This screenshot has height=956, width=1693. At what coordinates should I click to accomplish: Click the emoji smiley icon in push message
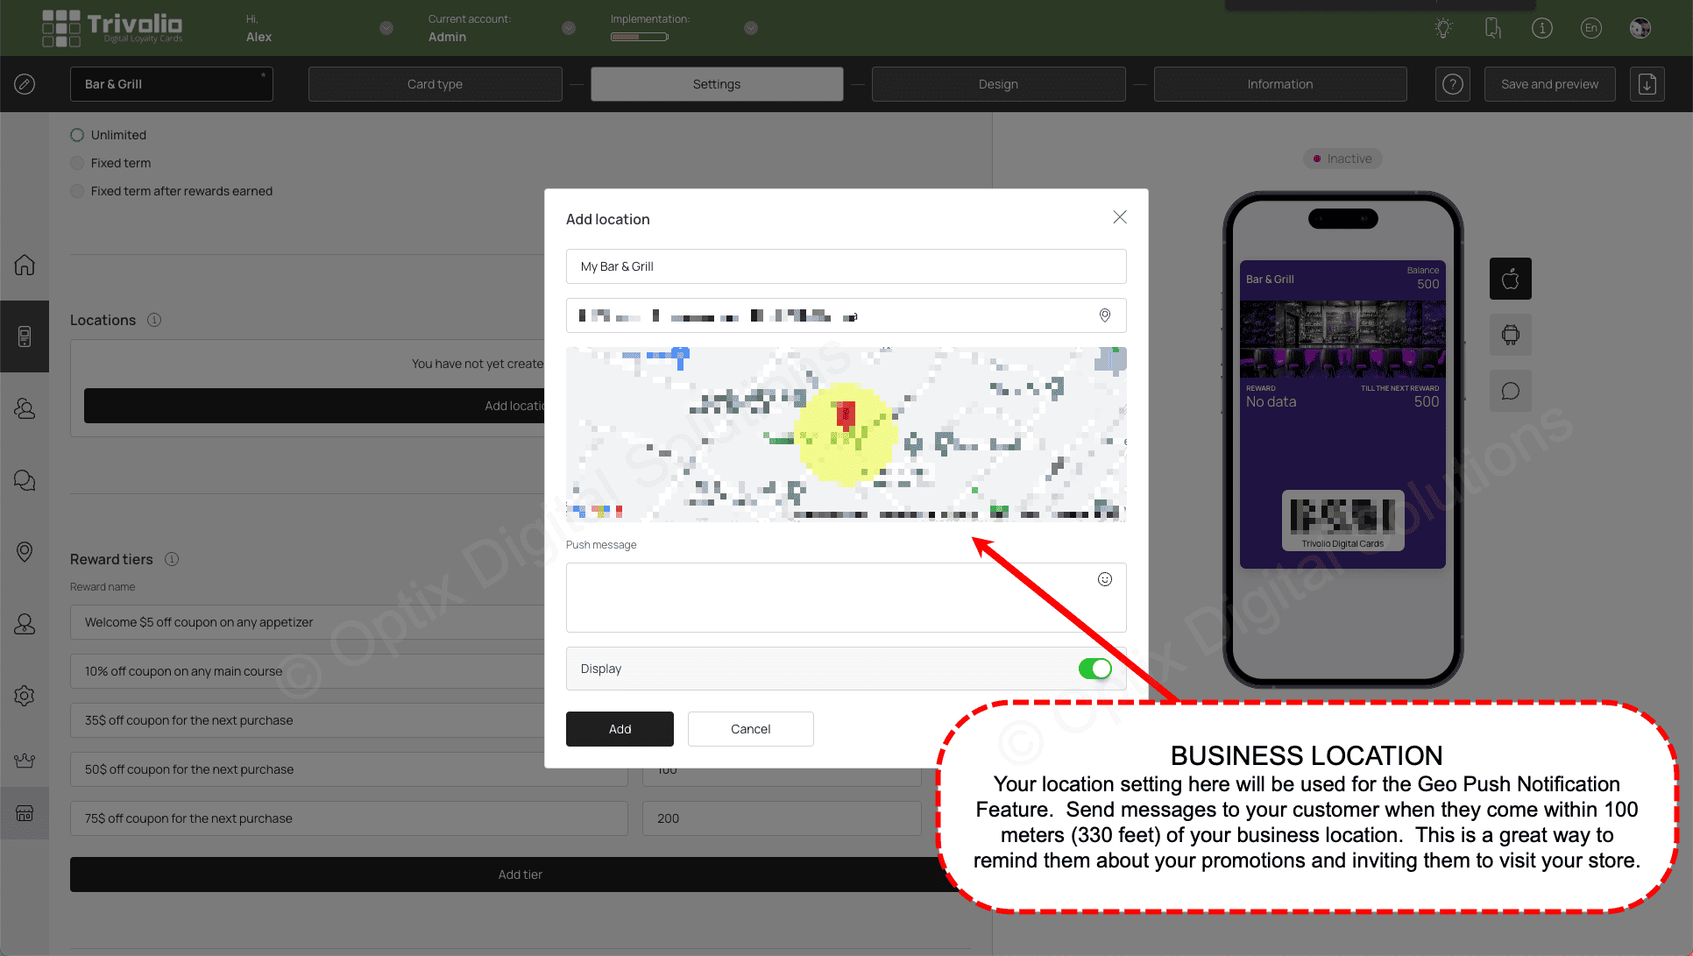pos(1105,579)
